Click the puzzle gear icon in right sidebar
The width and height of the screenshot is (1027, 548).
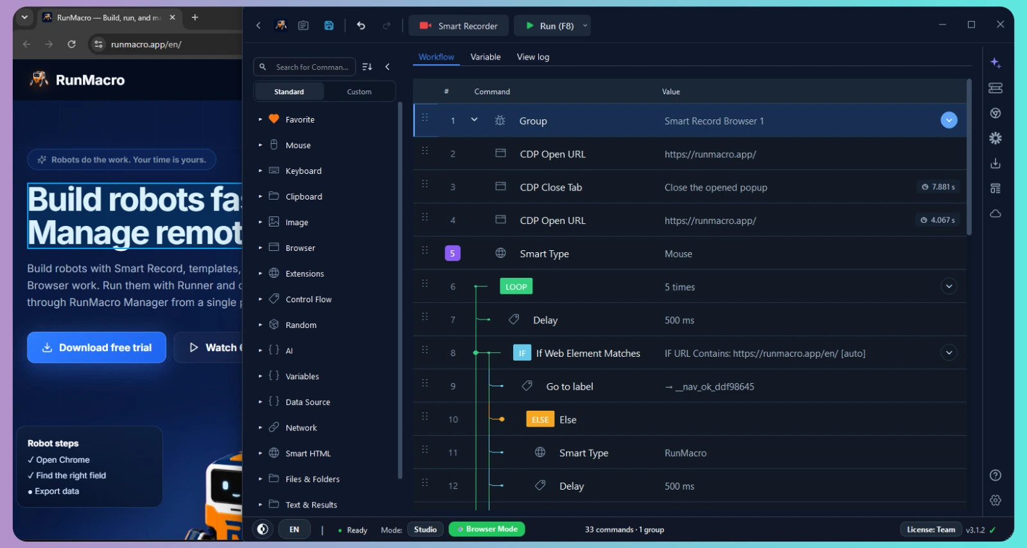point(996,139)
